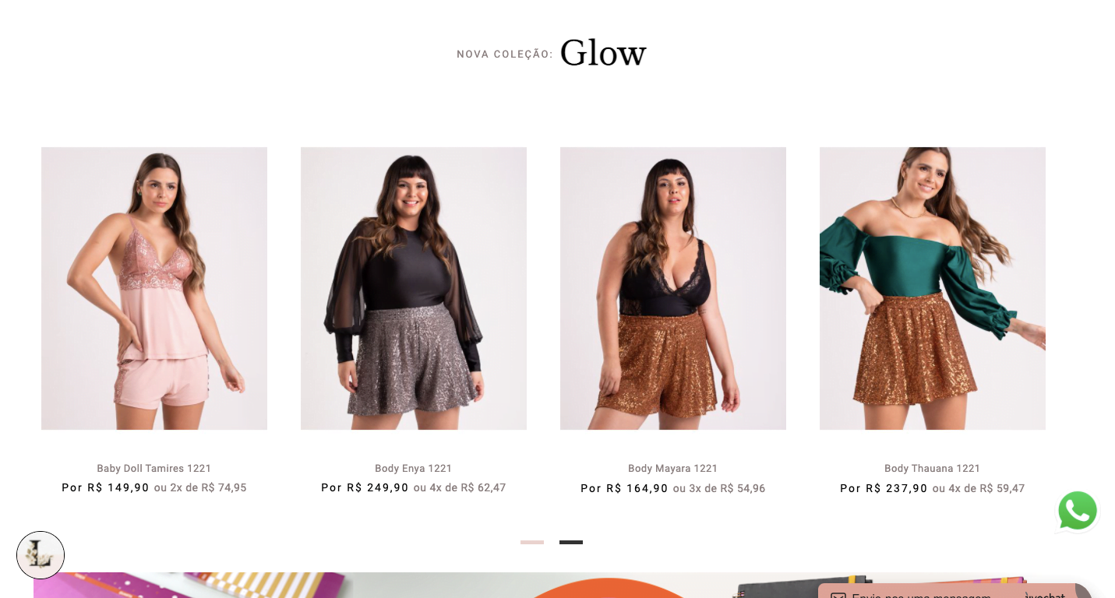Image resolution: width=1115 pixels, height=598 pixels.
Task: Click the promotional banner below carousel
Action: [x=557, y=586]
